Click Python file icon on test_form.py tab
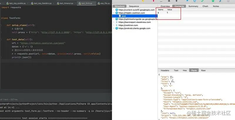235x120 pixels. pyautogui.click(x=80, y=3)
